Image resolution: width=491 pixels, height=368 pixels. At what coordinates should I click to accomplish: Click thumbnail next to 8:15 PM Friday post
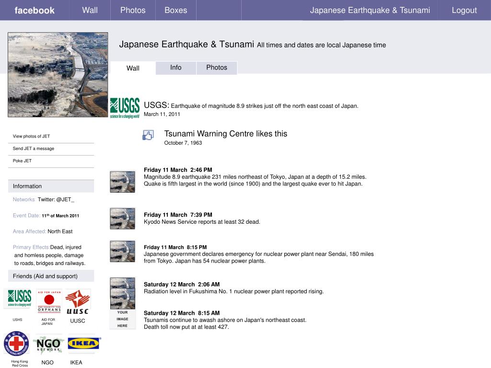point(122,251)
